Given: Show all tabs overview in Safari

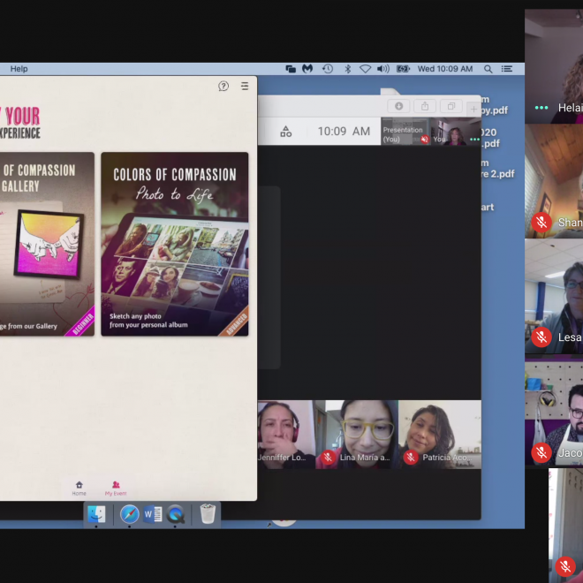Looking at the screenshot, I should click(450, 106).
